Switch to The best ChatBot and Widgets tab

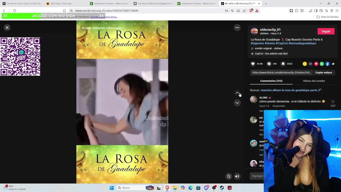tap(153, 3)
